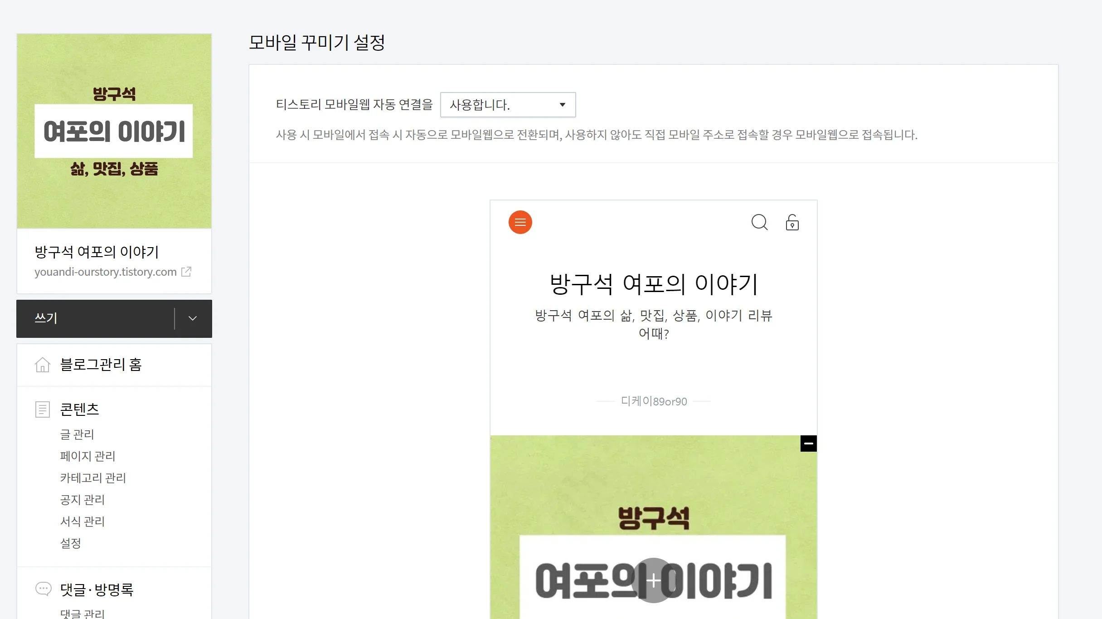Visit the youandi-ourstory.tistory.com link
Viewport: 1102px width, 619px height.
click(x=106, y=272)
